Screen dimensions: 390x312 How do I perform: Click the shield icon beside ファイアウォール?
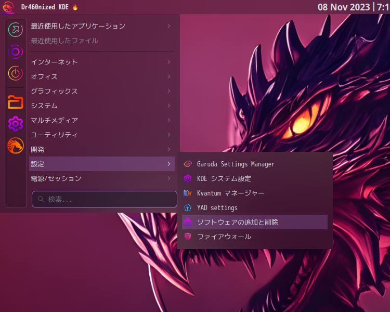188,237
